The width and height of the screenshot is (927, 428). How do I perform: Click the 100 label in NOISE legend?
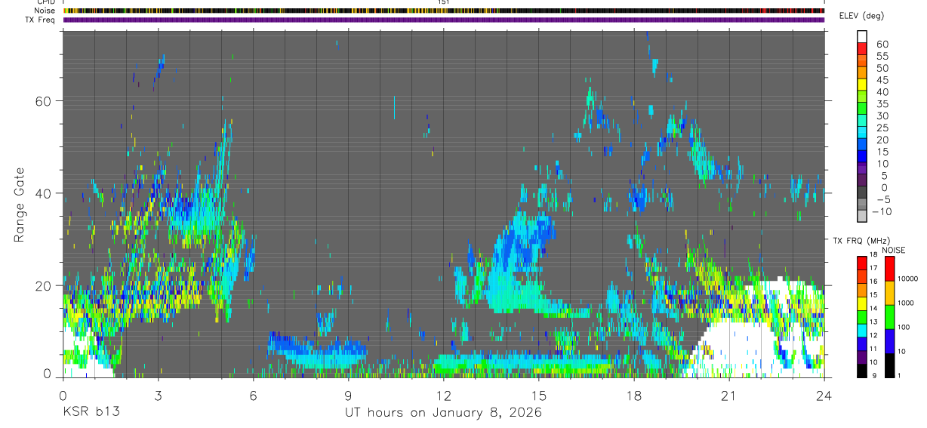tap(905, 327)
